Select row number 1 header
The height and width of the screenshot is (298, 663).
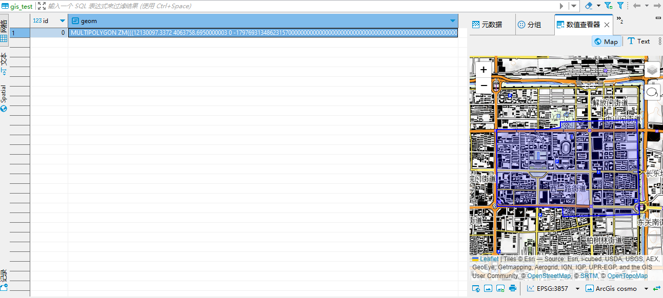coord(19,33)
